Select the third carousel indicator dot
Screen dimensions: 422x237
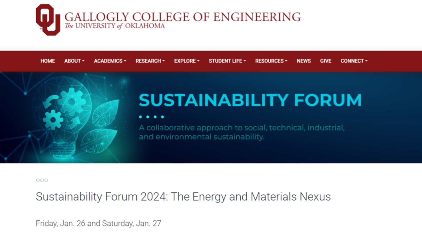click(46, 180)
